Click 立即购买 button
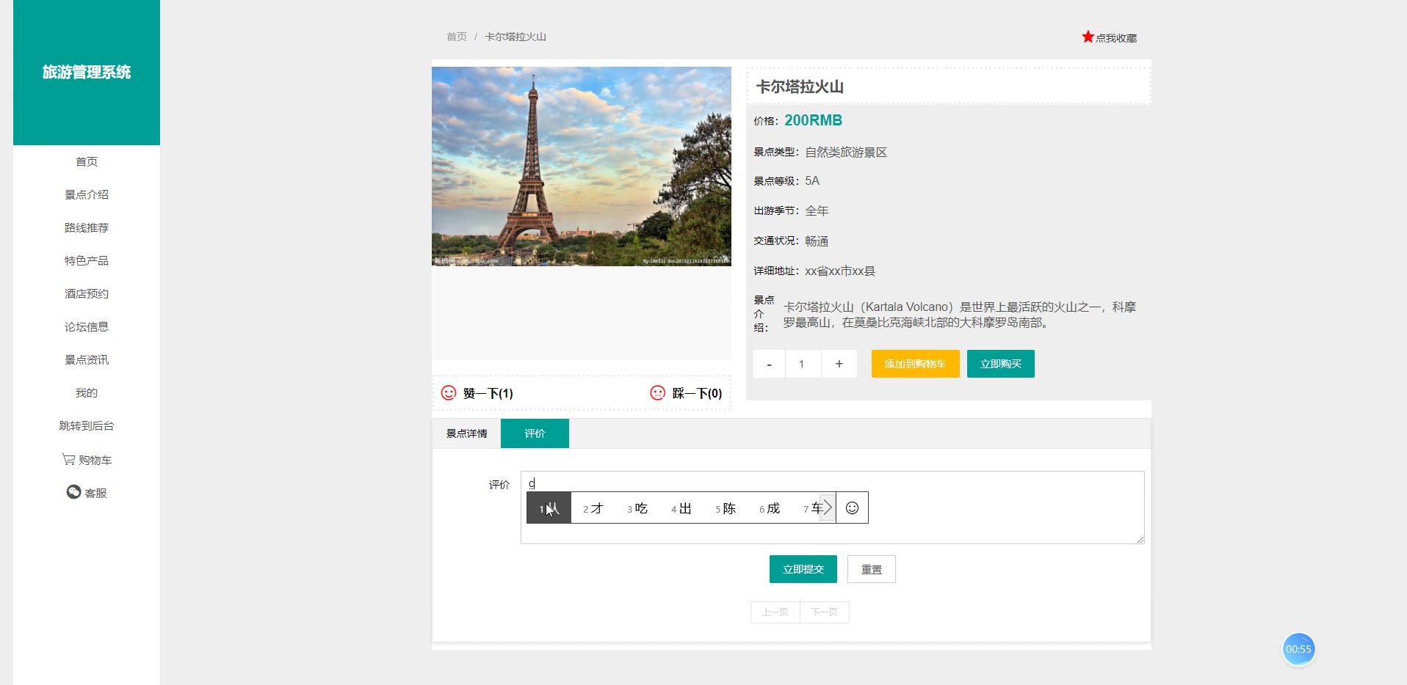This screenshot has height=685, width=1407. click(1000, 364)
